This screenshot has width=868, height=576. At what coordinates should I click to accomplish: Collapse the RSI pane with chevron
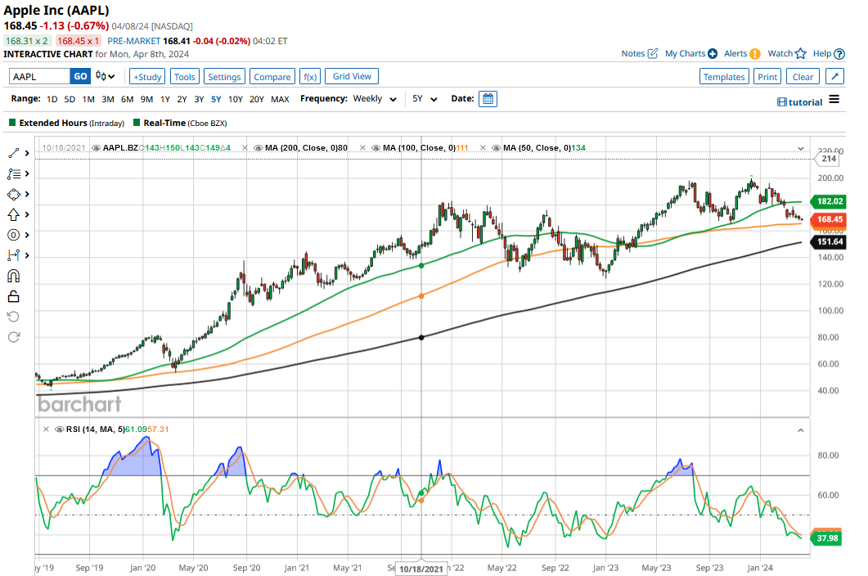(x=800, y=429)
